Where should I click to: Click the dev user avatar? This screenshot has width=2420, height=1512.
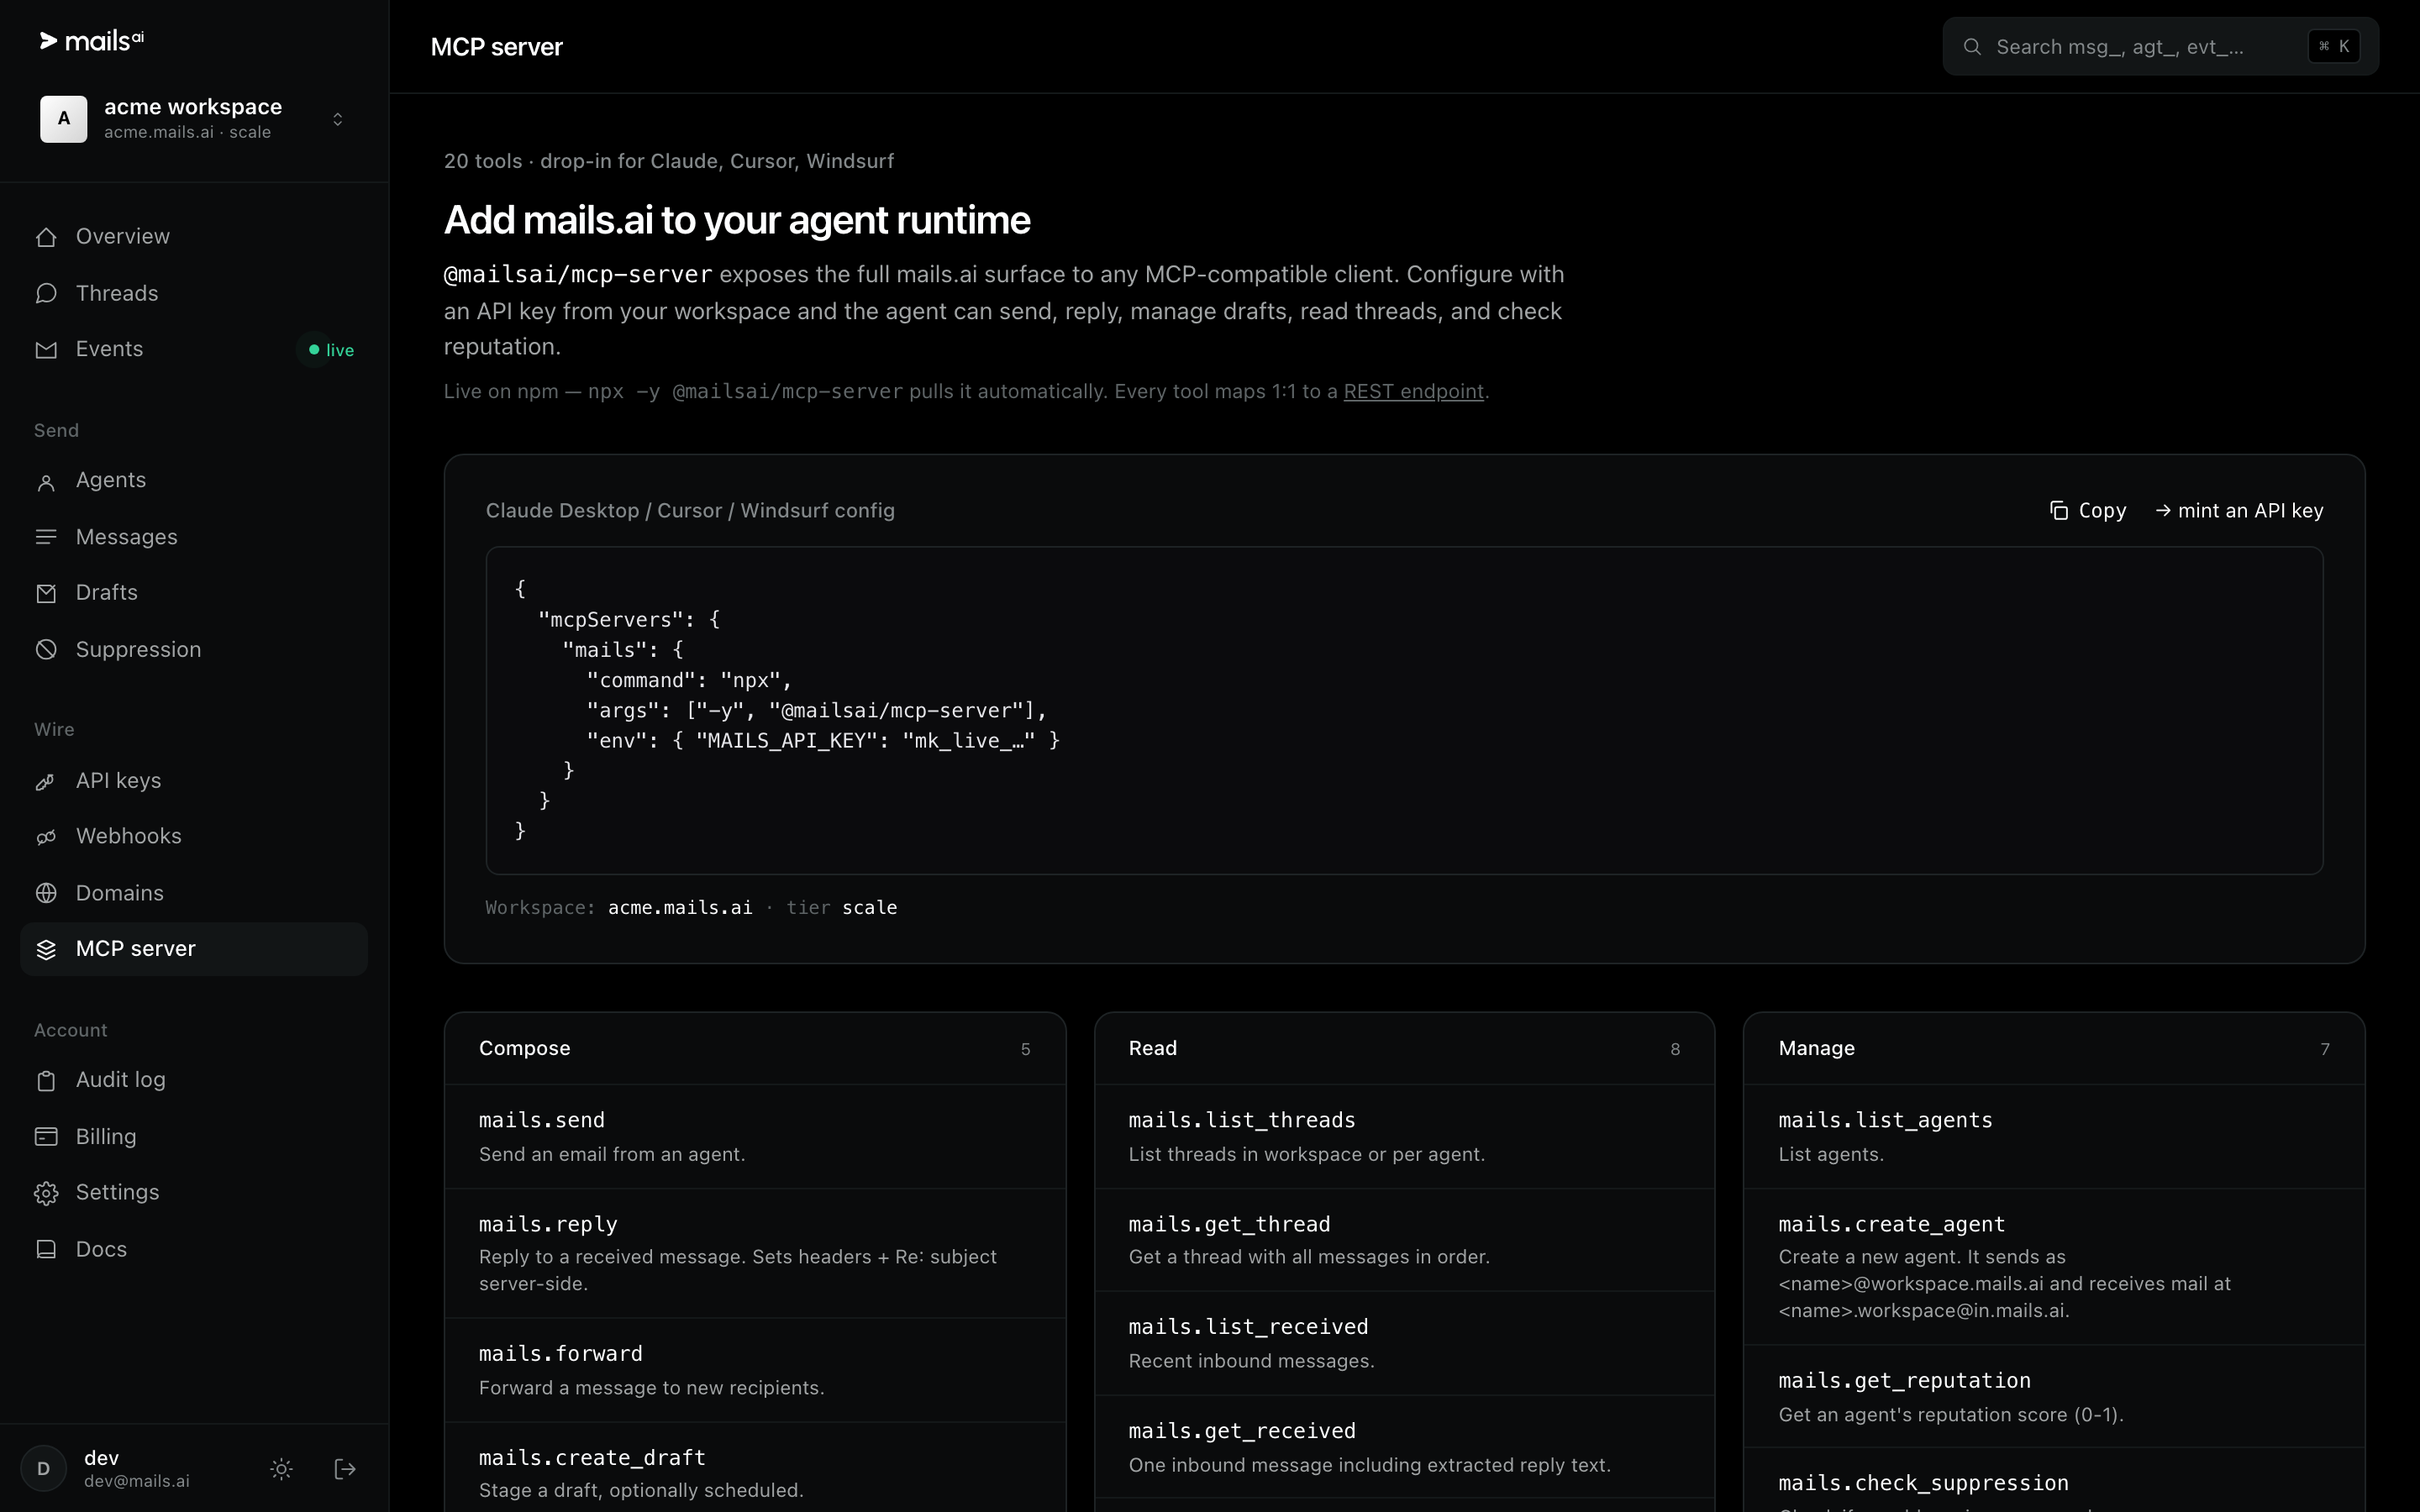pos(44,1469)
